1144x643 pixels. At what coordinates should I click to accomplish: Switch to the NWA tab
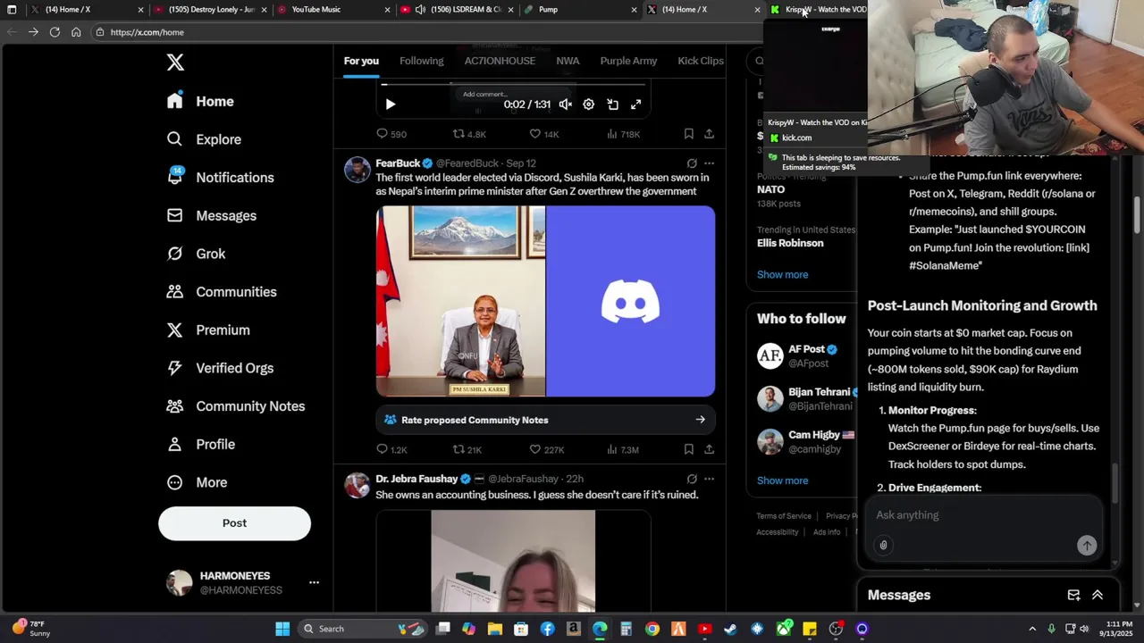click(x=568, y=61)
